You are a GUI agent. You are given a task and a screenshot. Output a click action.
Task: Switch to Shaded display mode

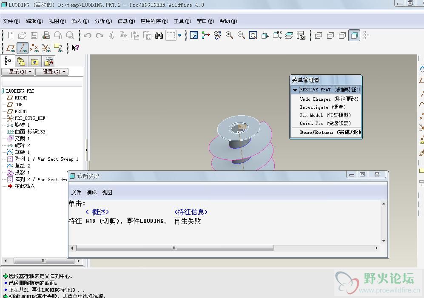[x=354, y=35]
